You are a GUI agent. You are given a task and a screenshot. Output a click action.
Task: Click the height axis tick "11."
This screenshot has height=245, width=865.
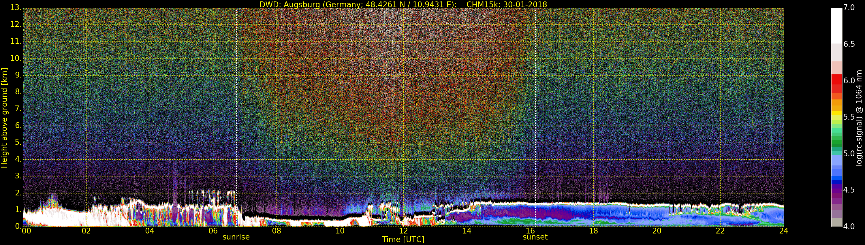[16, 41]
